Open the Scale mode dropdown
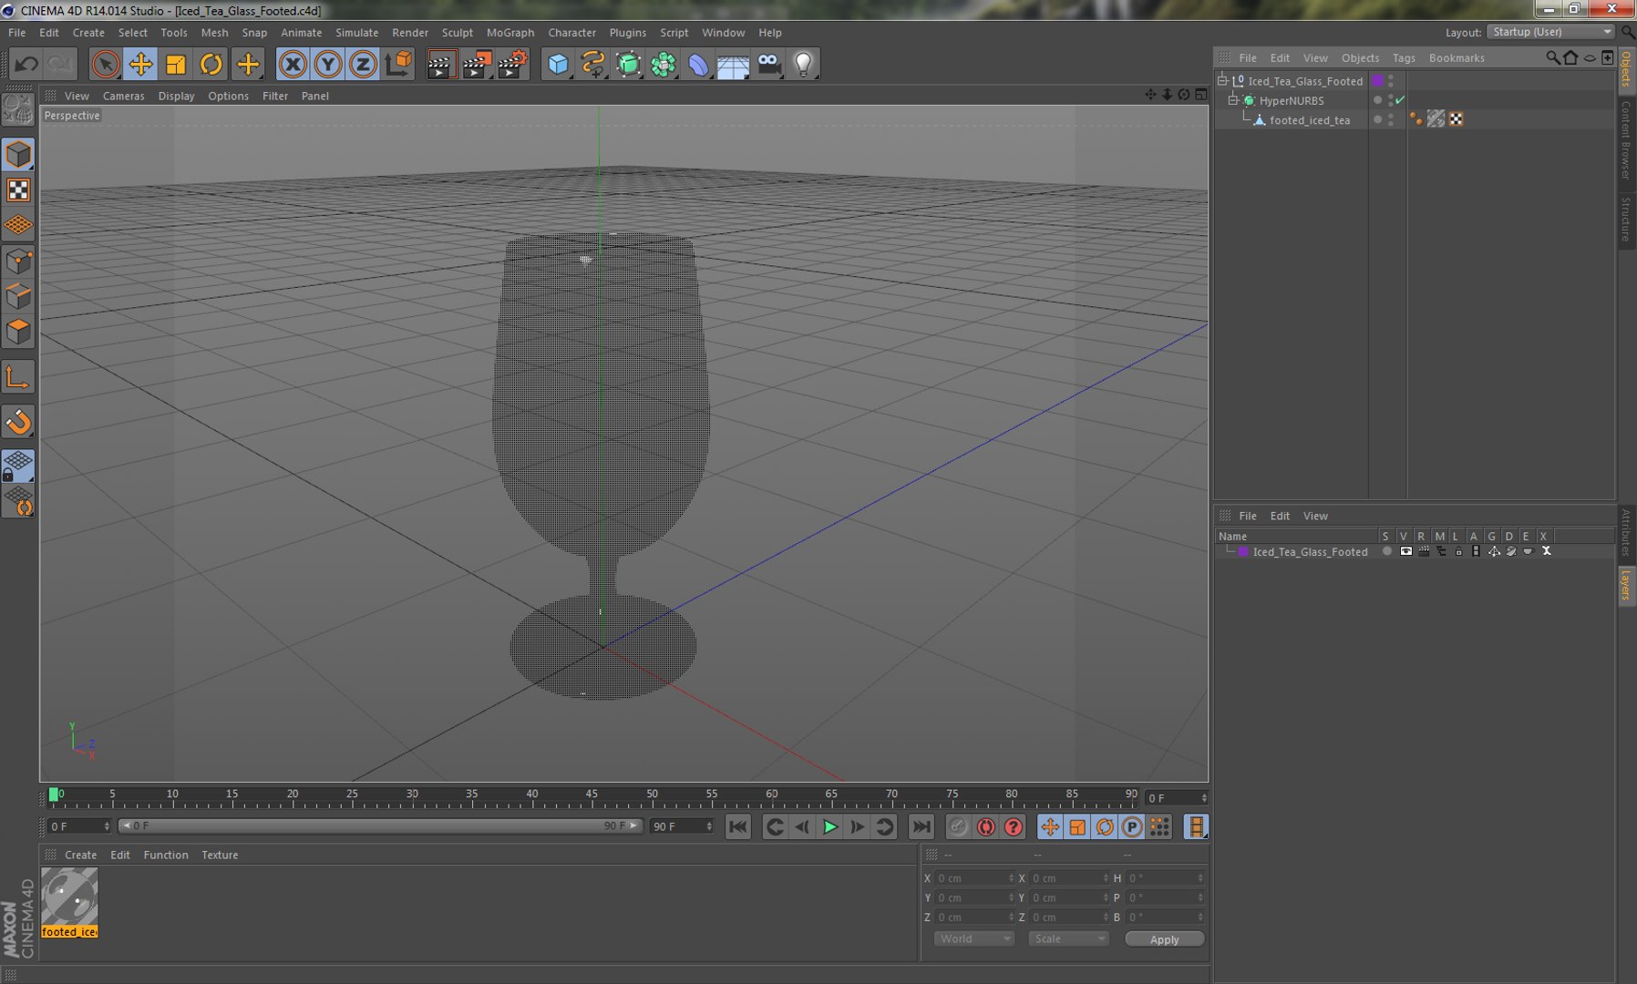 click(1068, 938)
